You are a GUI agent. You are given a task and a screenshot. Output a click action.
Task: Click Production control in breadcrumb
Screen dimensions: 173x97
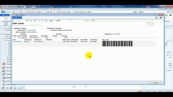pos(34,12)
